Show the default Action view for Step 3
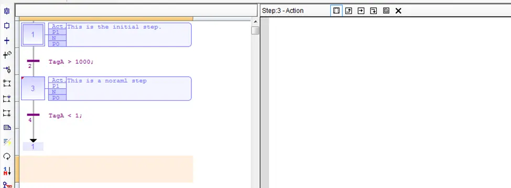 [x=336, y=11]
